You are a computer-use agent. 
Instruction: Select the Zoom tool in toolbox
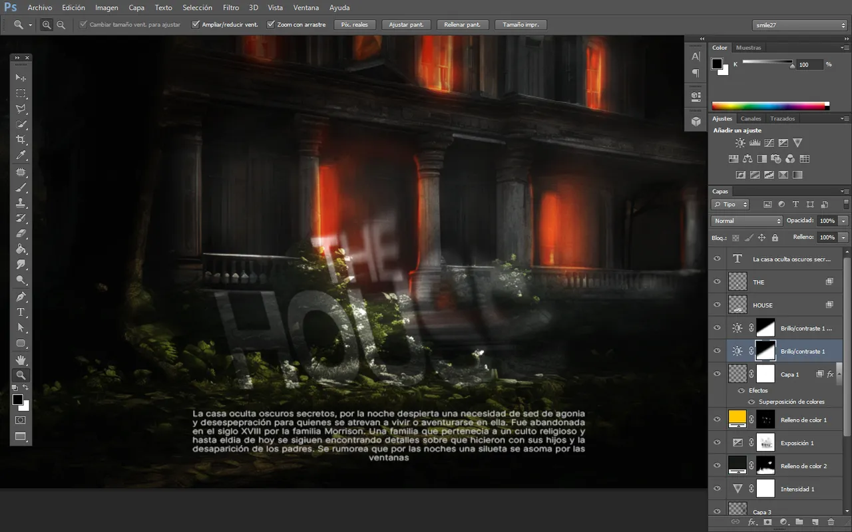click(21, 375)
